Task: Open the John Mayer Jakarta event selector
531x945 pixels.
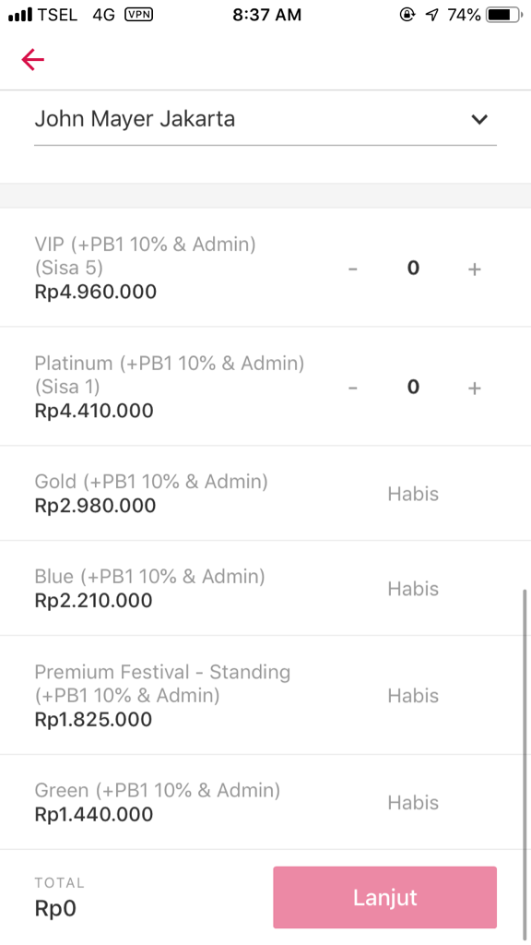Action: [x=265, y=119]
